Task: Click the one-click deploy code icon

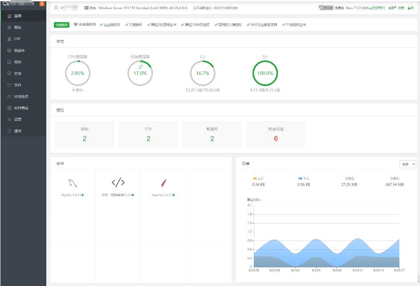Action: click(118, 182)
